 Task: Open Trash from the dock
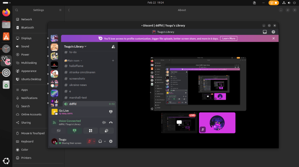pyautogui.click(x=6, y=85)
